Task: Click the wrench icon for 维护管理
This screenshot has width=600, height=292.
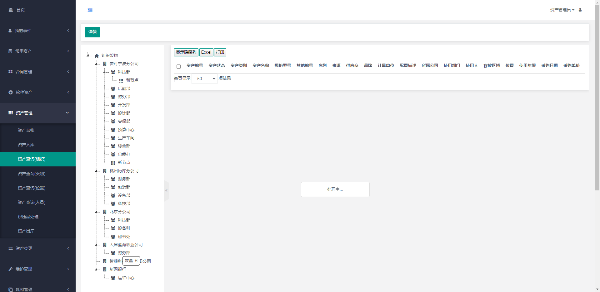Action: point(11,269)
